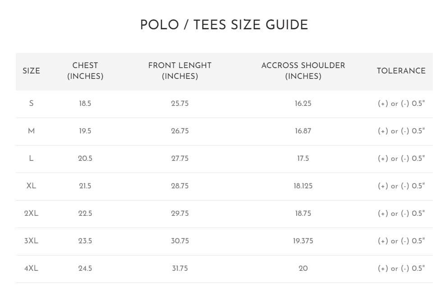Click front length value 26.75
Screen dimensions: 445x292
point(180,131)
